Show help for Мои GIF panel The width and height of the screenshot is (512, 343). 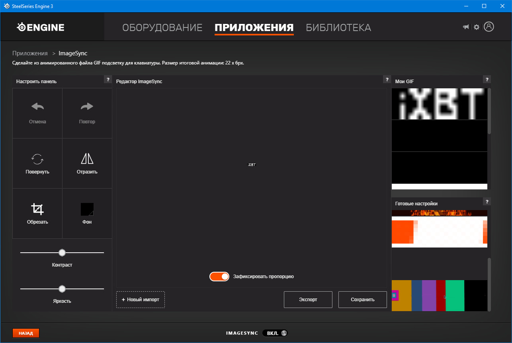[x=487, y=80]
